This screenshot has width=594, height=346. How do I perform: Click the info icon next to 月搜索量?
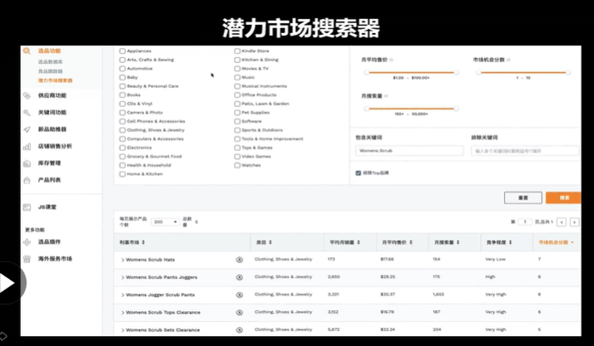386,96
